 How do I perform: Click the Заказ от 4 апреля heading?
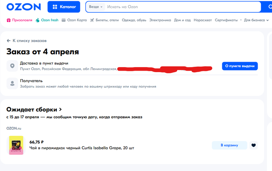click(42, 52)
